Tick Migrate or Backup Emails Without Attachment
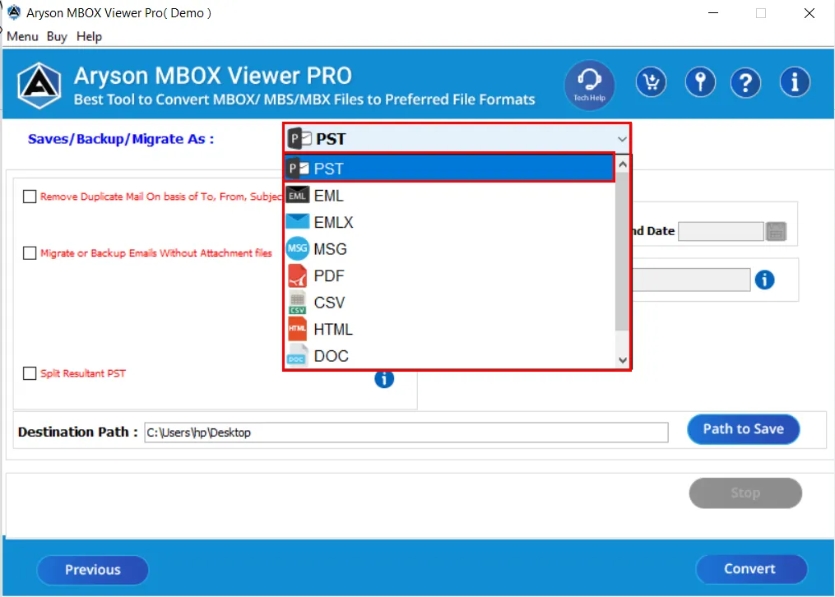The height and width of the screenshot is (597, 835). click(30, 252)
